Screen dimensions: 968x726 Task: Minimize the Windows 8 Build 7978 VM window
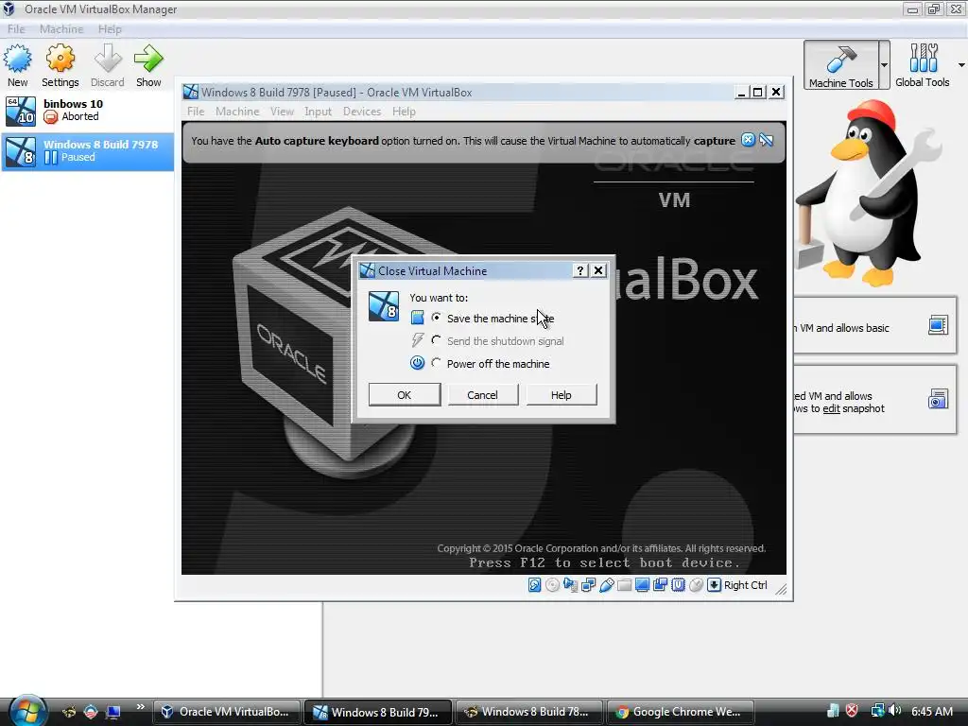point(741,92)
